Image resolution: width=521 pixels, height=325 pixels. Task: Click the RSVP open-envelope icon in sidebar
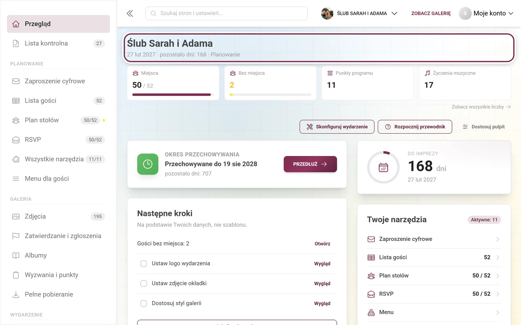point(16,140)
